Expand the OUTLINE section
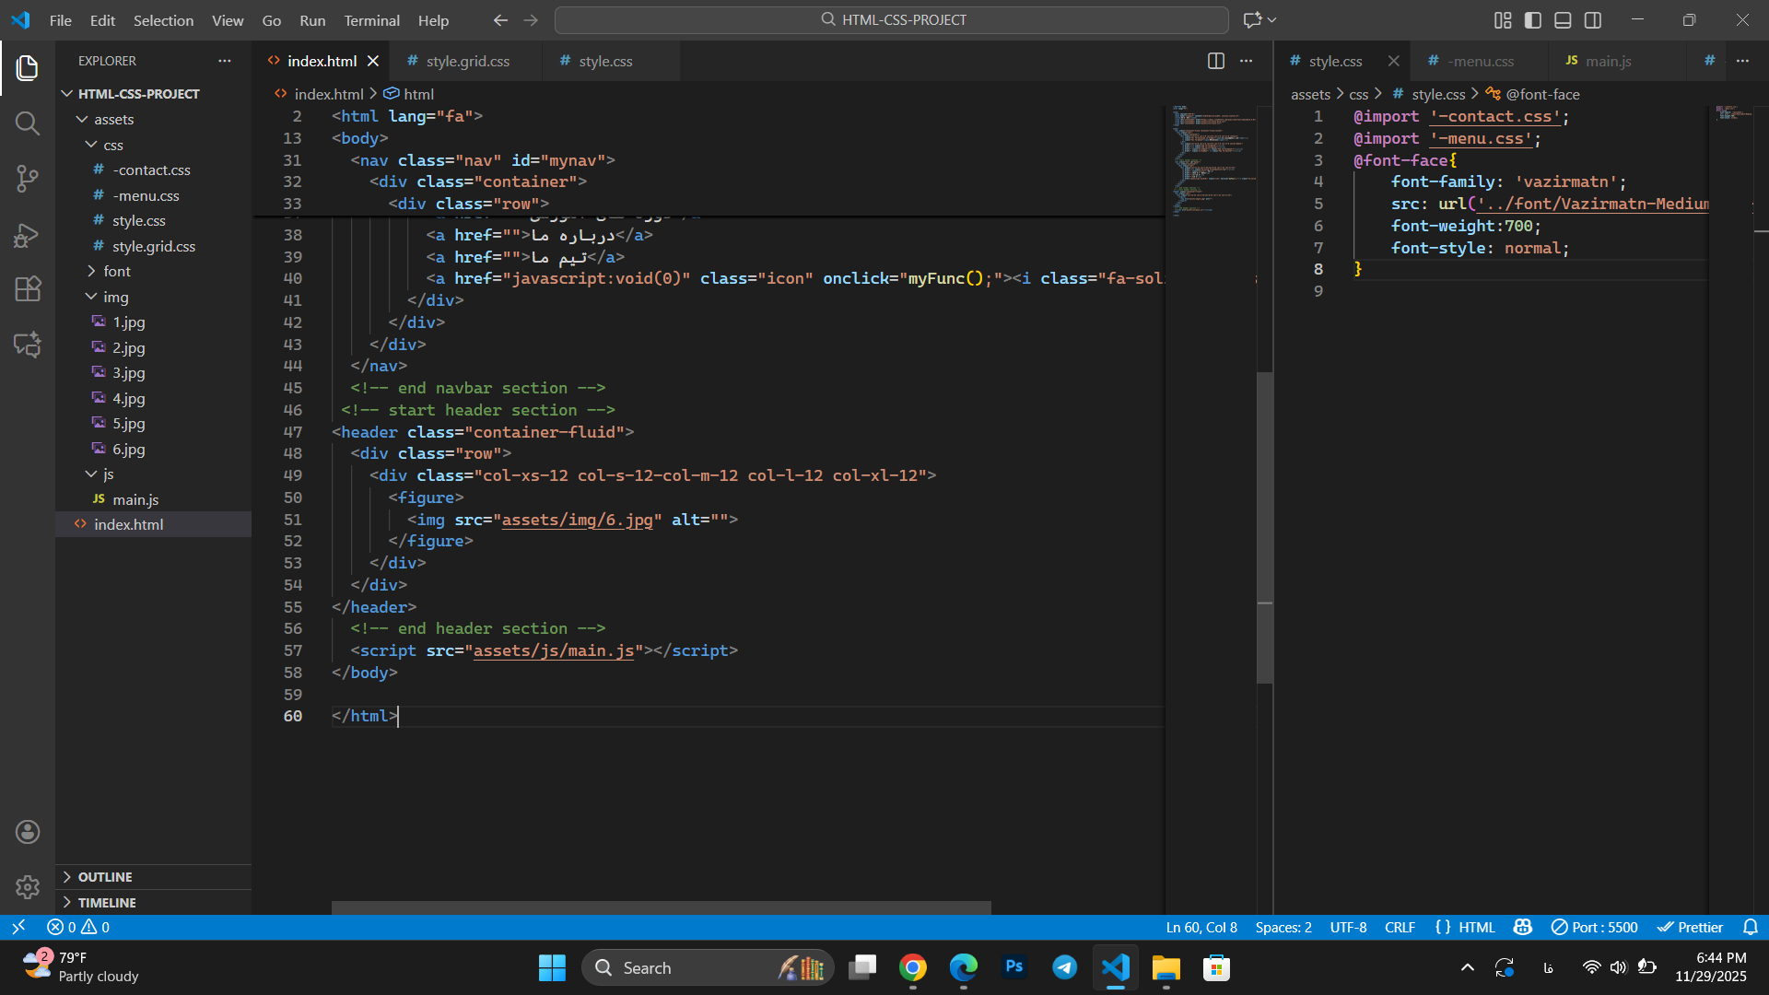 (x=104, y=876)
